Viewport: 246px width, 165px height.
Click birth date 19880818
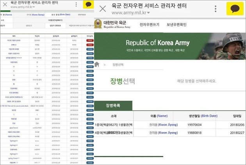coord(194,133)
